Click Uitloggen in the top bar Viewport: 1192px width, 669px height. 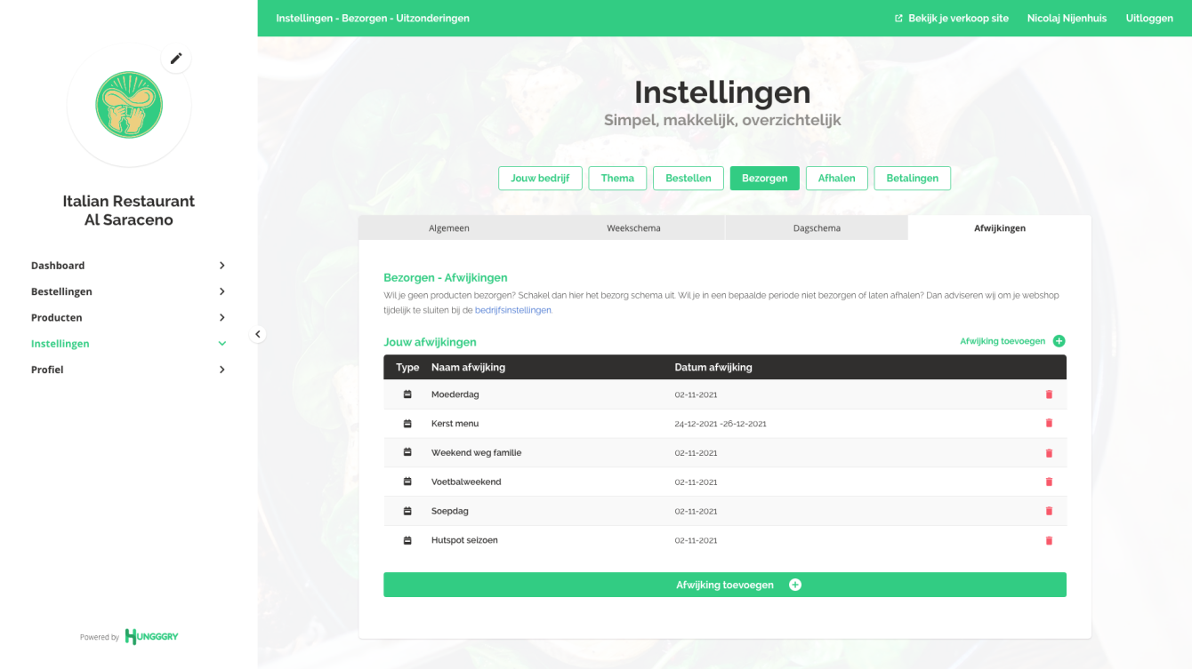[x=1150, y=18]
